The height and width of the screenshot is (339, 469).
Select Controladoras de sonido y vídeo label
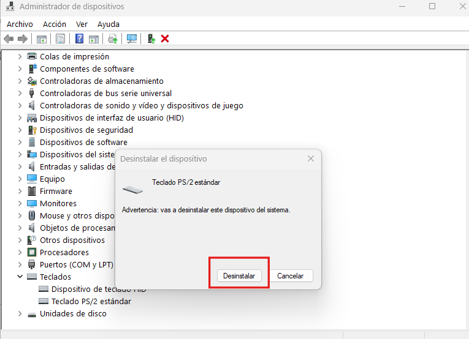click(x=142, y=106)
